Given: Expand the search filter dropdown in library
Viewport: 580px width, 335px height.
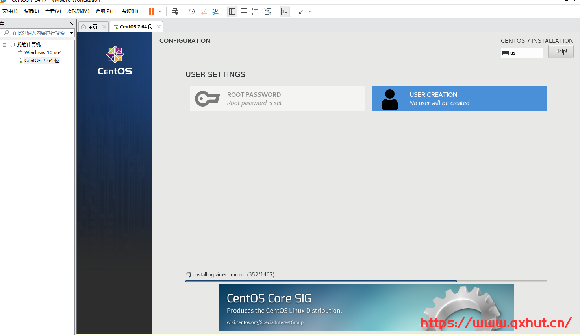Looking at the screenshot, I should click(x=71, y=33).
